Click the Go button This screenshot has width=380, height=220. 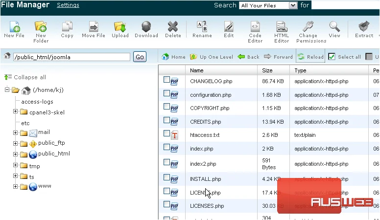(x=140, y=57)
